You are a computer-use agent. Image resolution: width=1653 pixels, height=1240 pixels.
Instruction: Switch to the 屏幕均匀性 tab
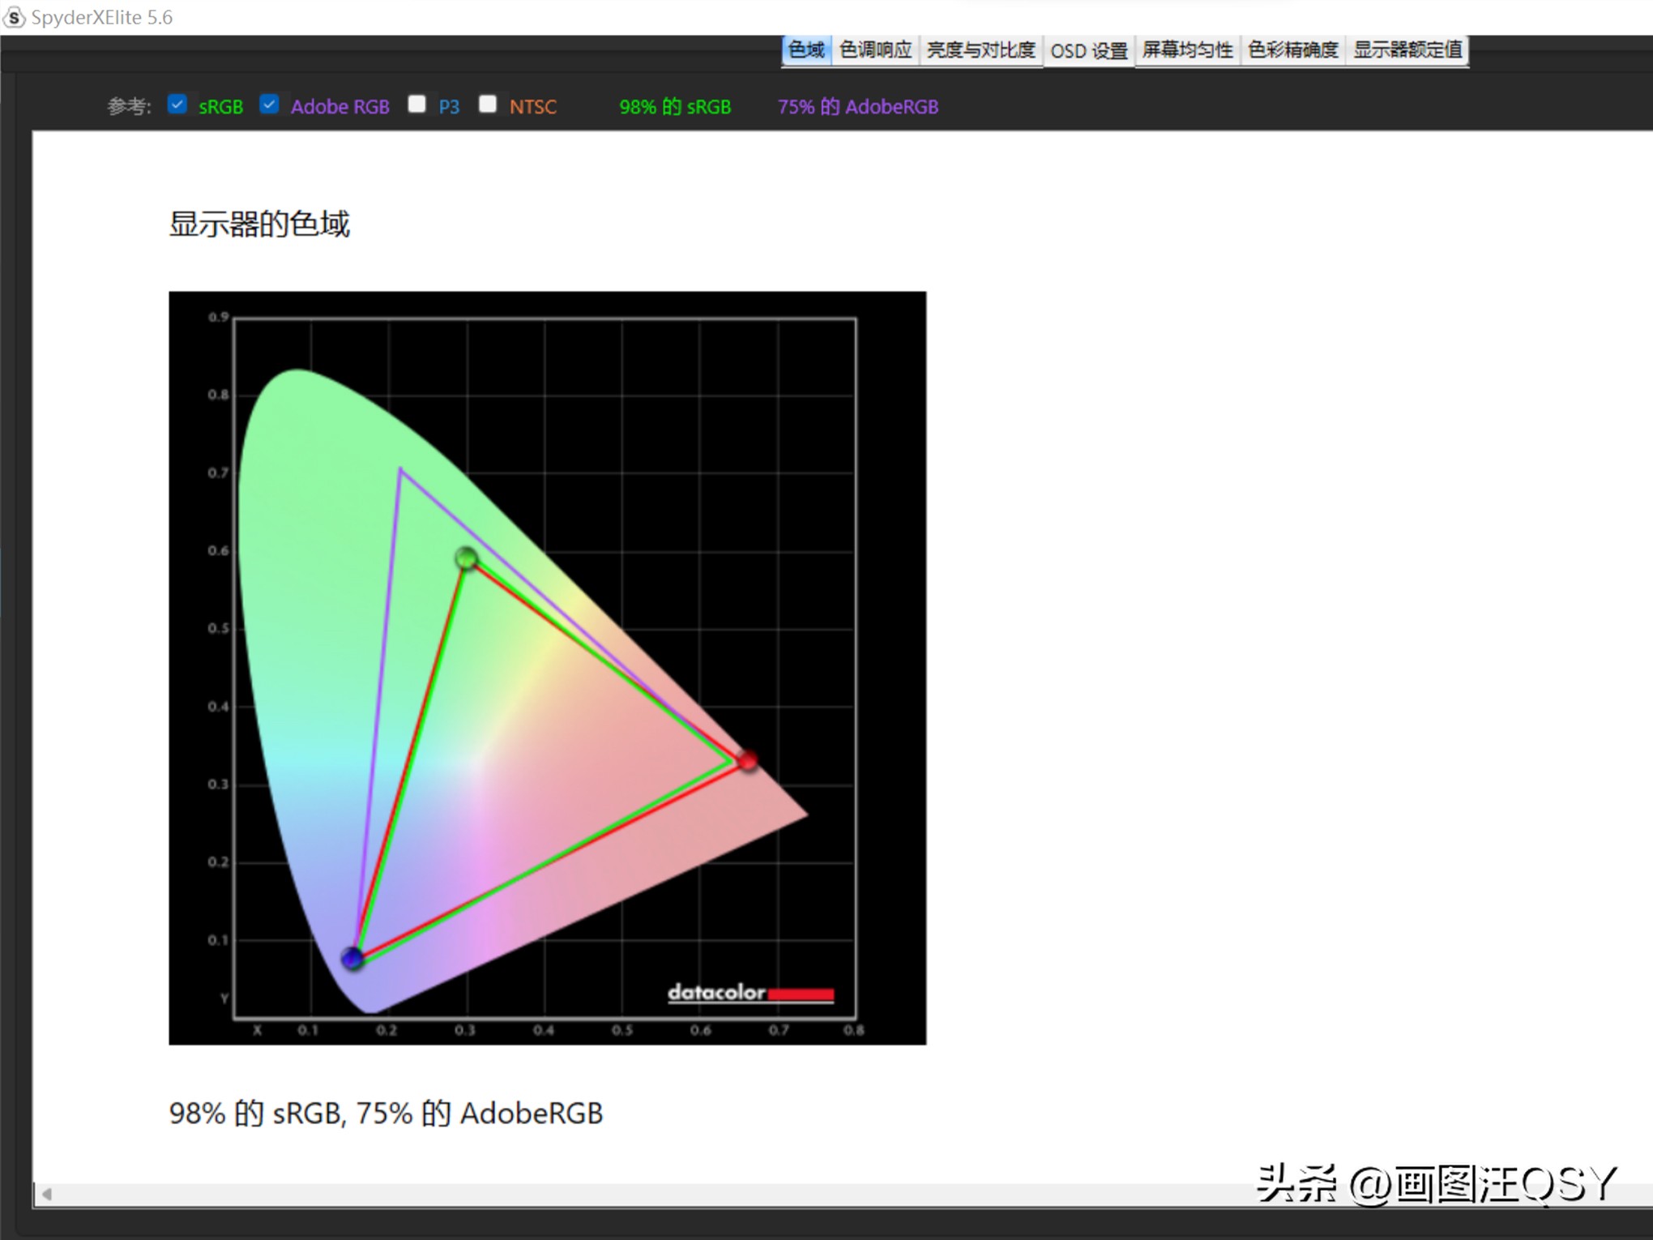[1187, 49]
